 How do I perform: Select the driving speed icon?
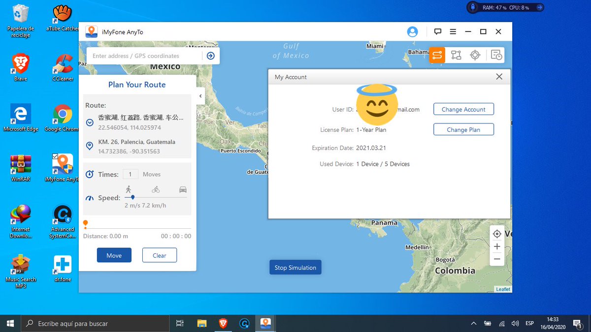click(183, 189)
